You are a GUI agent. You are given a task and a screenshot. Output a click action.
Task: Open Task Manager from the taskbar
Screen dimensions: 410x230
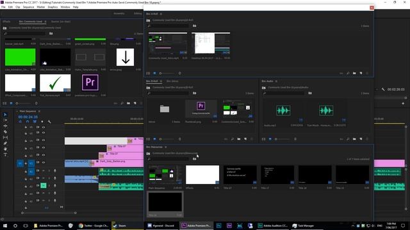click(x=303, y=226)
